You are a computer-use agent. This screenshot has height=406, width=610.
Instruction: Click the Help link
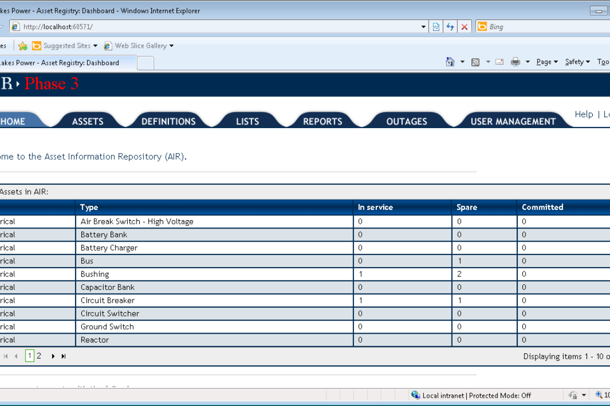click(583, 114)
